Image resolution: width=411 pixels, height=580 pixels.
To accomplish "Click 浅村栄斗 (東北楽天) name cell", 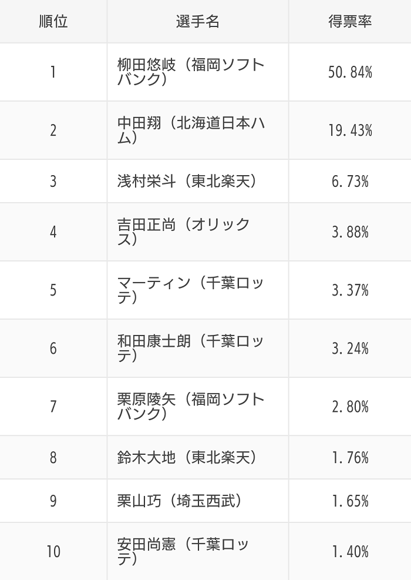I will (x=198, y=181).
